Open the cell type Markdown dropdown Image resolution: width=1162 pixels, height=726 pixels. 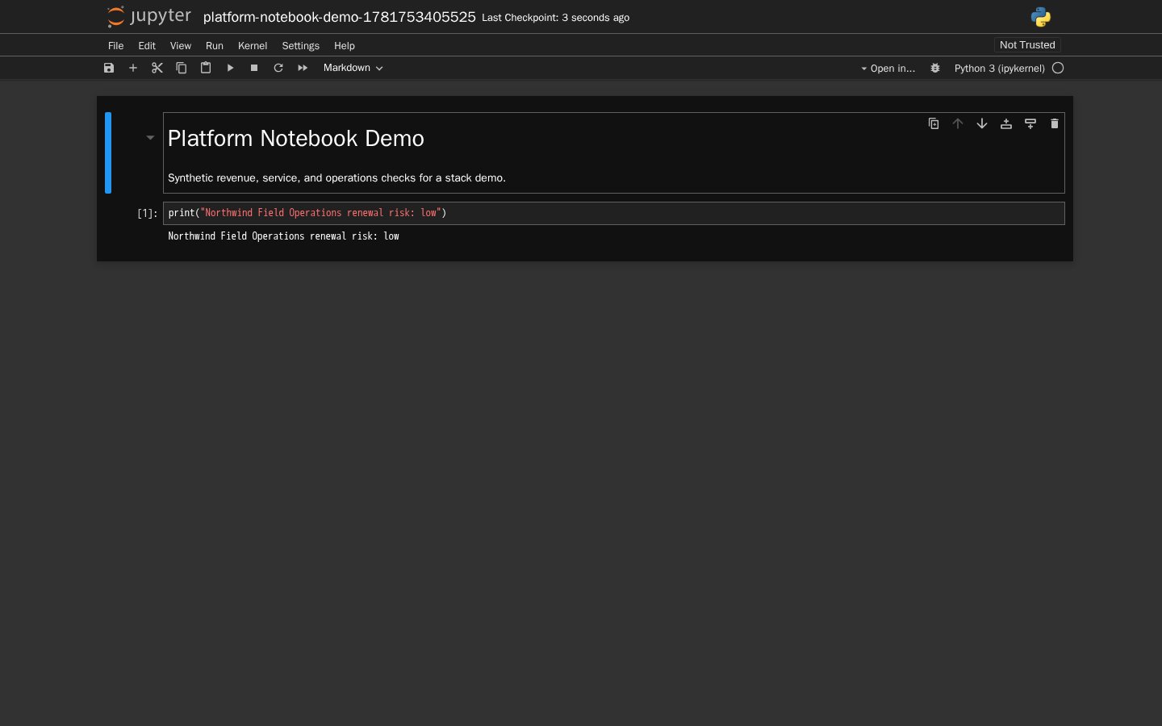tap(353, 68)
